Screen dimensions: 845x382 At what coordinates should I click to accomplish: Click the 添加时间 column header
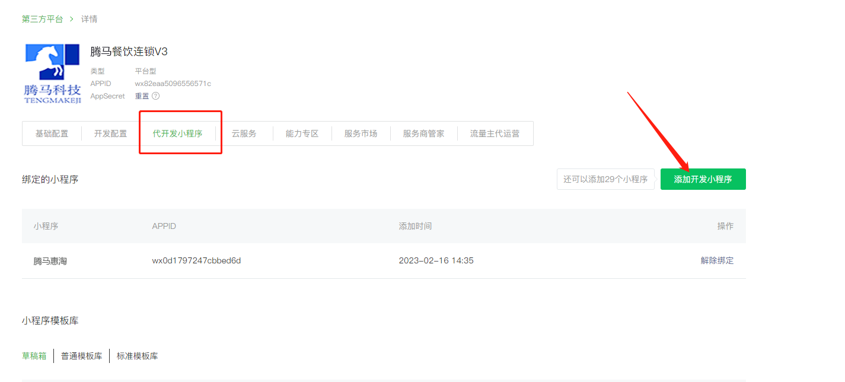(416, 226)
